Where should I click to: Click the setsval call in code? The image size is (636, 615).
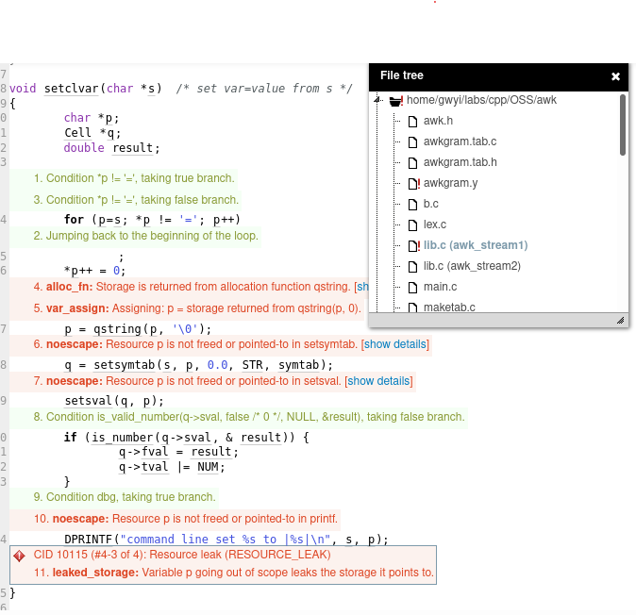pyautogui.click(x=89, y=401)
